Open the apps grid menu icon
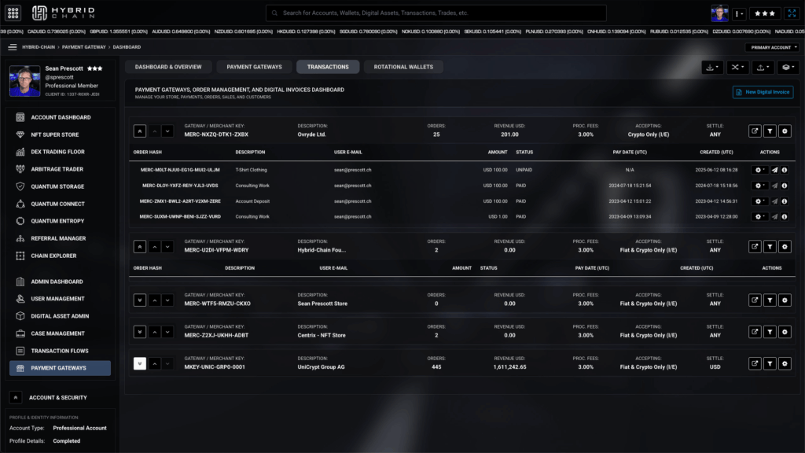The width and height of the screenshot is (805, 453). click(x=13, y=13)
